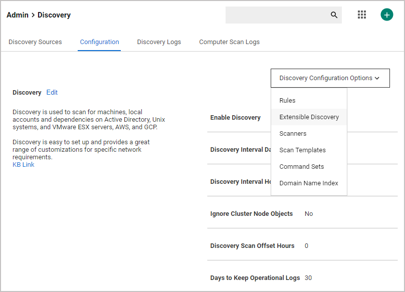Click the search magnifier icon

pos(334,15)
